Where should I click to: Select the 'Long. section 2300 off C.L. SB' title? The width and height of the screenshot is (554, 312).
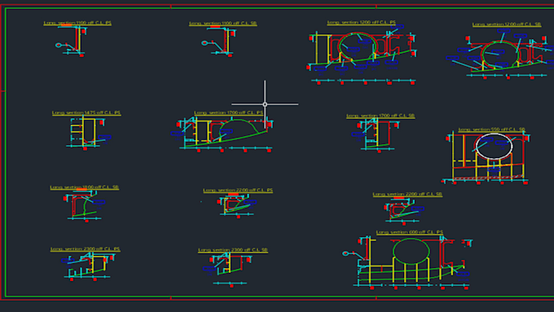tap(233, 250)
